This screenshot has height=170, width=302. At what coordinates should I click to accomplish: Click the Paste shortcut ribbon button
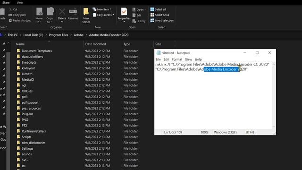20,20
